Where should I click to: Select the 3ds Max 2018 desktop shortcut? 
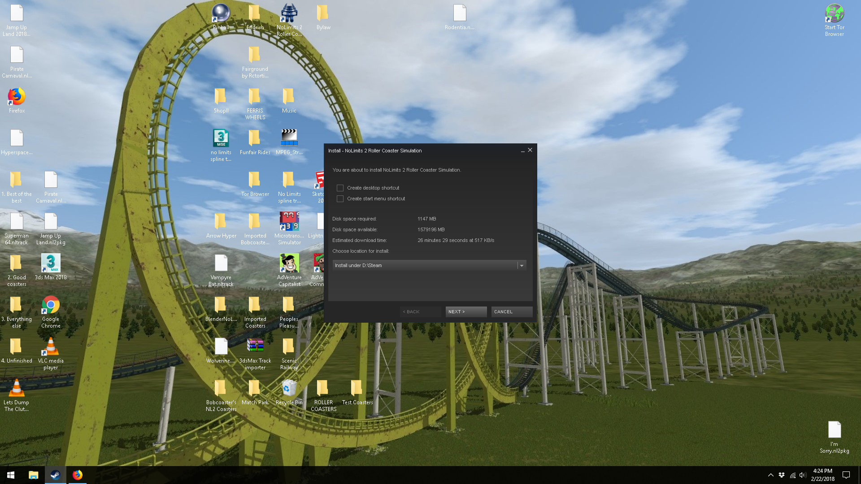click(51, 264)
